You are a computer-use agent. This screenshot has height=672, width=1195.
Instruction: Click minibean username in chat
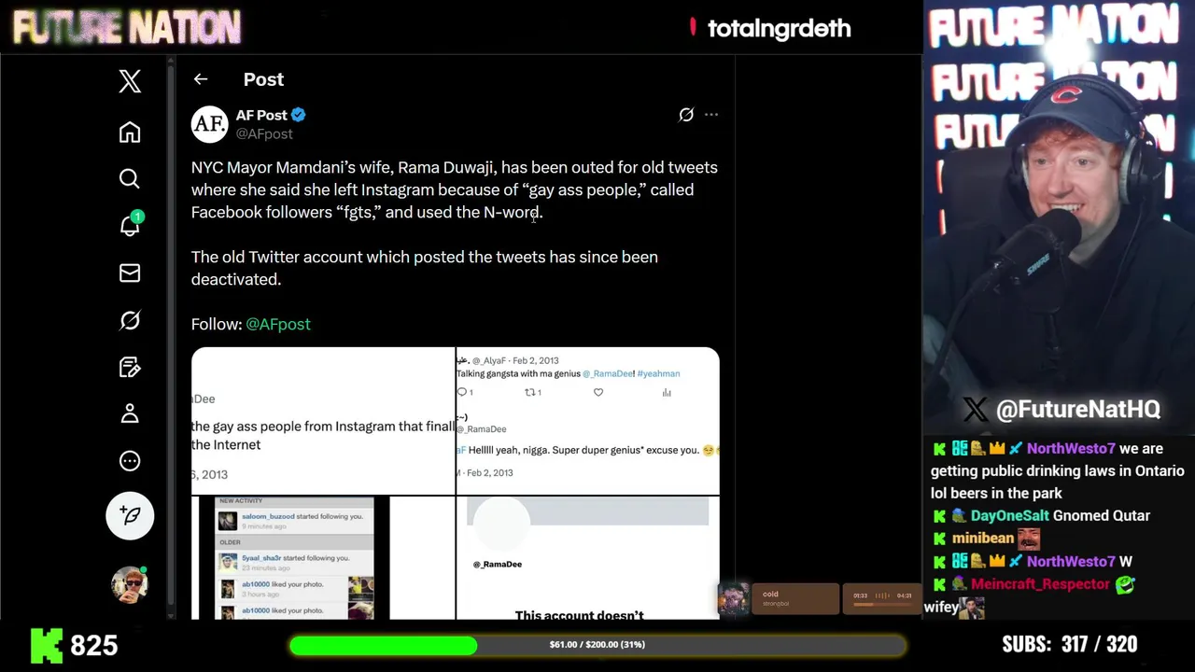tap(983, 539)
